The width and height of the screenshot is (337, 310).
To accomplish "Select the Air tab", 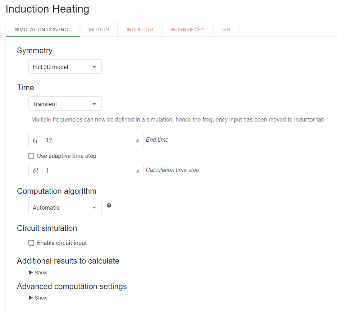I will pyautogui.click(x=226, y=29).
